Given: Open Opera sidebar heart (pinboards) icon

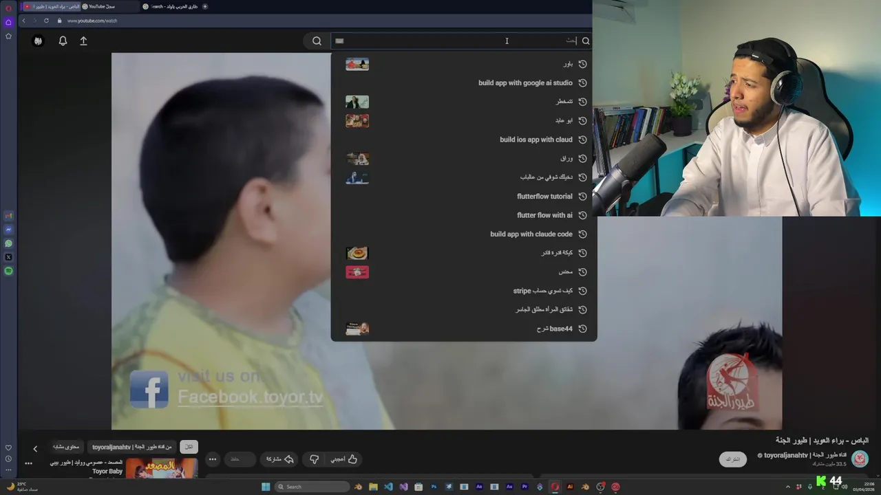Looking at the screenshot, I should (8, 448).
